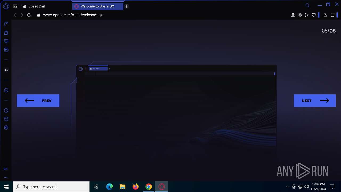Reload the current page
Image resolution: width=341 pixels, height=192 pixels.
29,15
